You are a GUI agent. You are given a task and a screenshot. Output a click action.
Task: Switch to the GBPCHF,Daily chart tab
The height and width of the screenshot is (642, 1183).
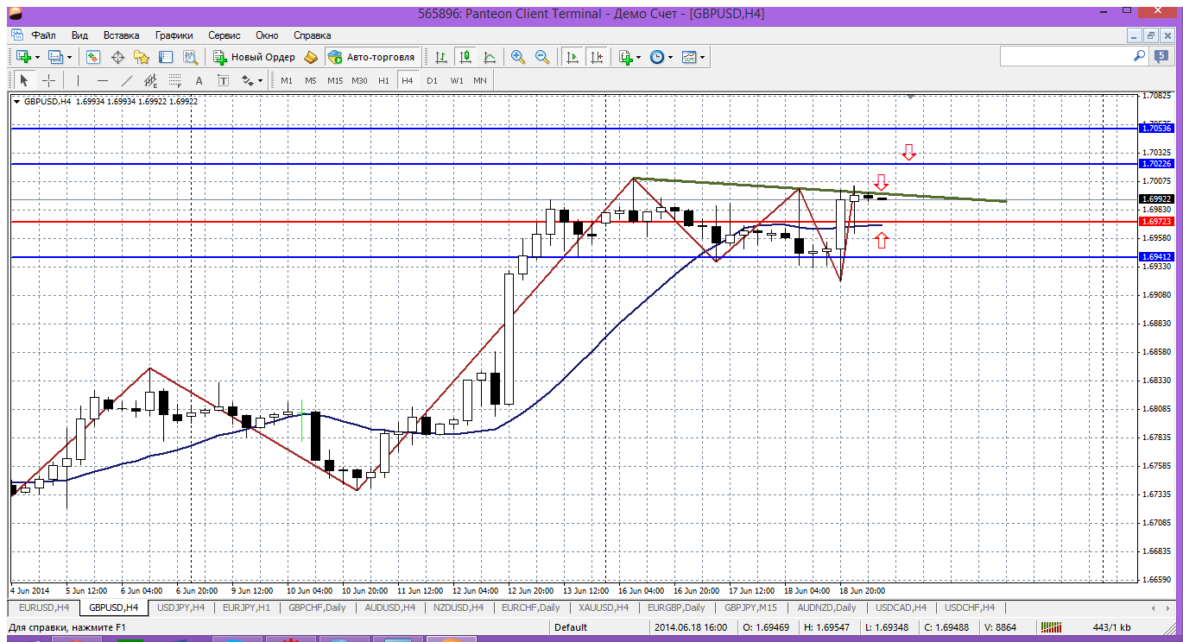(x=317, y=607)
